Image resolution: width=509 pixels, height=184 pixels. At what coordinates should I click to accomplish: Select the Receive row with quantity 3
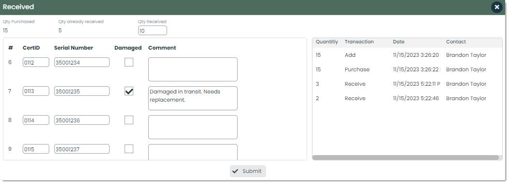click(x=407, y=84)
